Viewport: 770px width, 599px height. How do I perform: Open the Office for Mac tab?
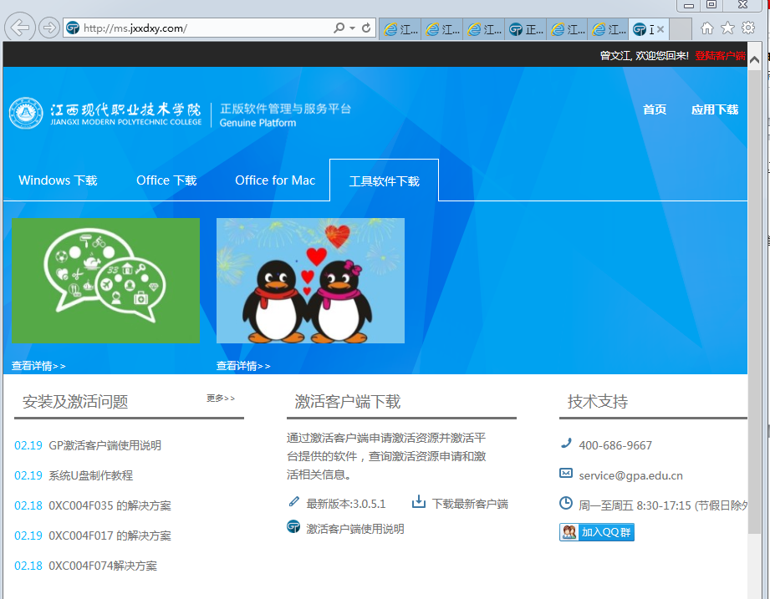(275, 180)
